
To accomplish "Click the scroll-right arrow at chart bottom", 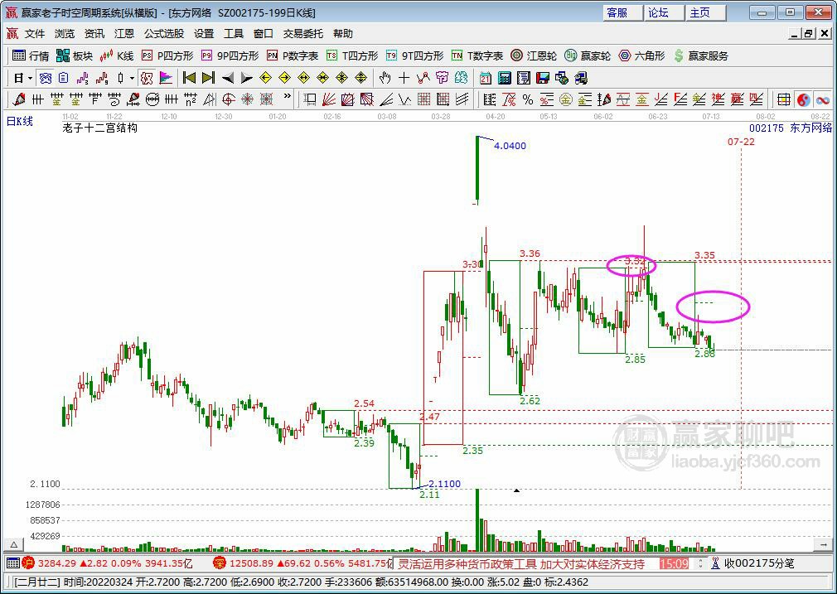I will point(823,545).
